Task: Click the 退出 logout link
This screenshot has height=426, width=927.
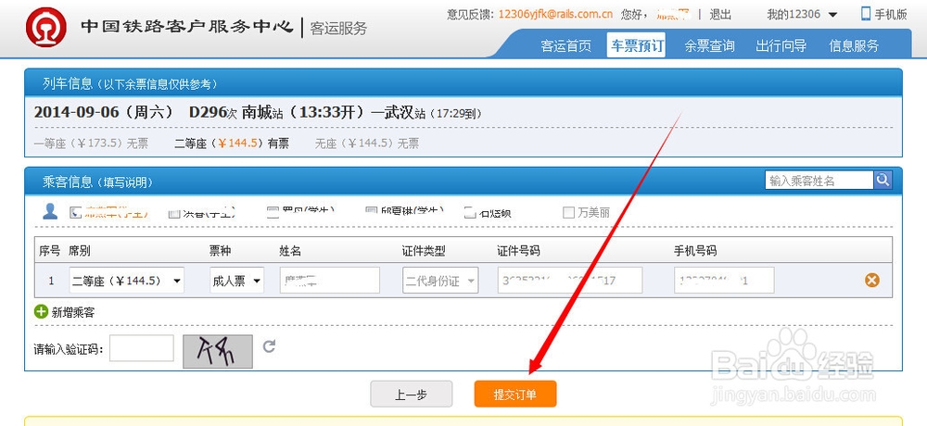Action: pyautogui.click(x=720, y=14)
